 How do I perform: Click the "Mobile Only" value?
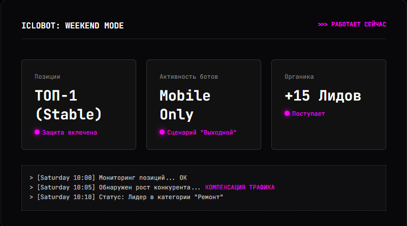pos(185,105)
